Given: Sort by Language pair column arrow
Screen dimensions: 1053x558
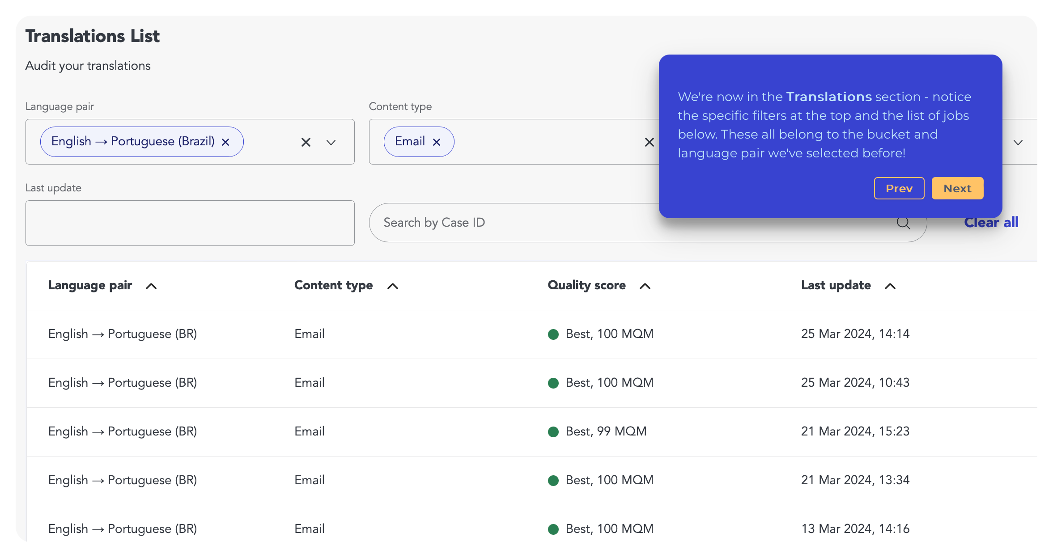Looking at the screenshot, I should click(x=151, y=286).
